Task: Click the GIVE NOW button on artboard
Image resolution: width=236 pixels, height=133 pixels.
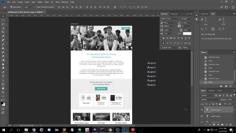Action: click(x=101, y=89)
